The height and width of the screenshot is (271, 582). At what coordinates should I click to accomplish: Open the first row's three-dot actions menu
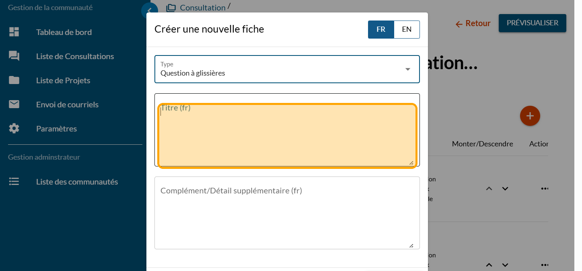(545, 189)
